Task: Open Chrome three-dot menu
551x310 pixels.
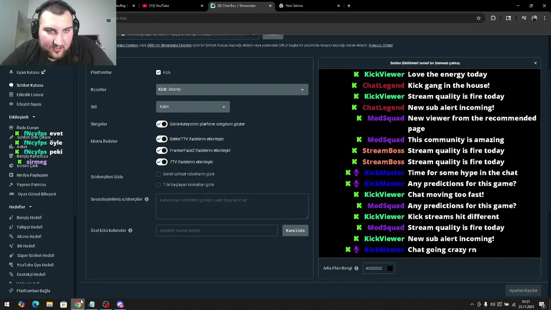Action: point(545,18)
